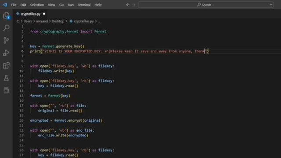This screenshot has width=281, height=158.
Task: Click the VS Code logo icon
Action: point(5,5)
